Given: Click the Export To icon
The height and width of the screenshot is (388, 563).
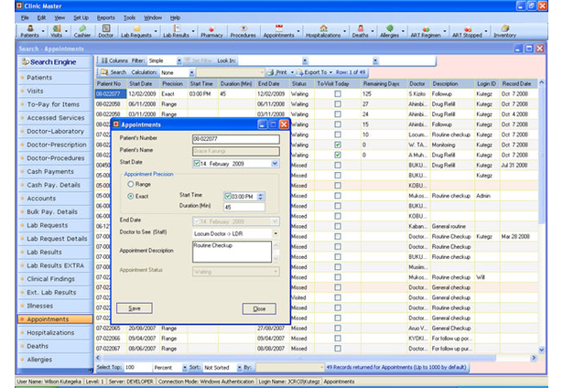Looking at the screenshot, I should pos(300,72).
